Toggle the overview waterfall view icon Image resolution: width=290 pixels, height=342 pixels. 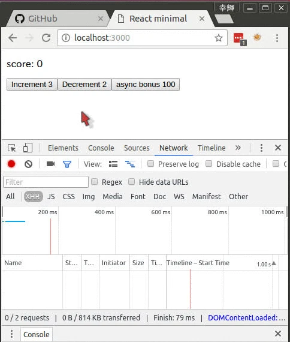(x=130, y=164)
